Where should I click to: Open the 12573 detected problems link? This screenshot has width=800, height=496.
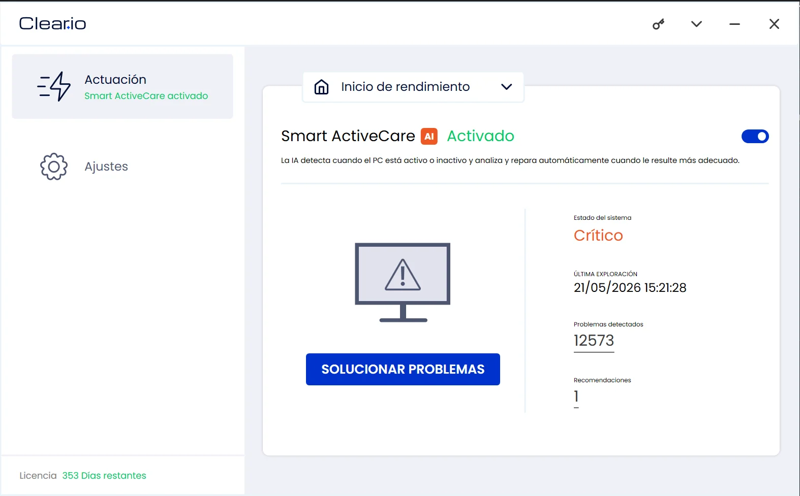pos(594,341)
